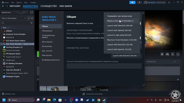This screenshot has width=184, height=103.
Task: Click the ready-to-play filter icon
Action: click(x=32, y=18)
